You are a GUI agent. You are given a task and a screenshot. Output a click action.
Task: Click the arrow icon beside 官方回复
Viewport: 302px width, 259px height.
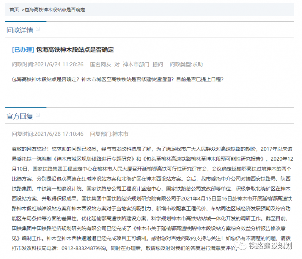(38, 115)
